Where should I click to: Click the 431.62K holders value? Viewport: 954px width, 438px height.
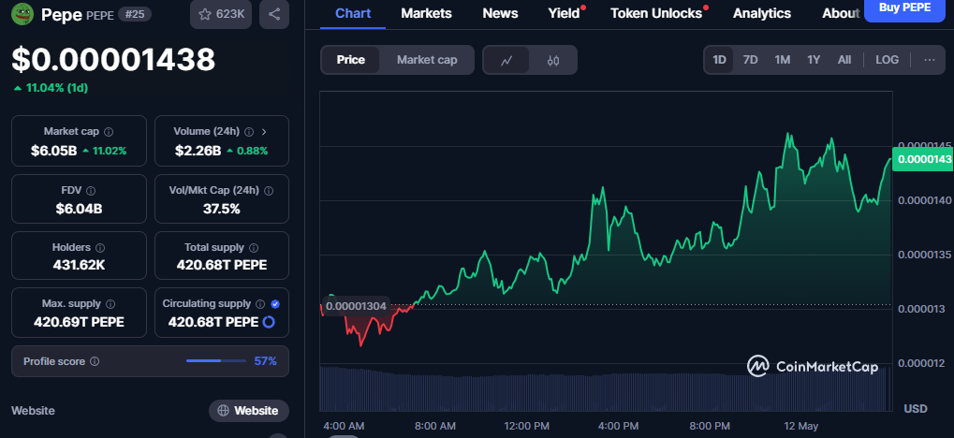click(x=79, y=265)
